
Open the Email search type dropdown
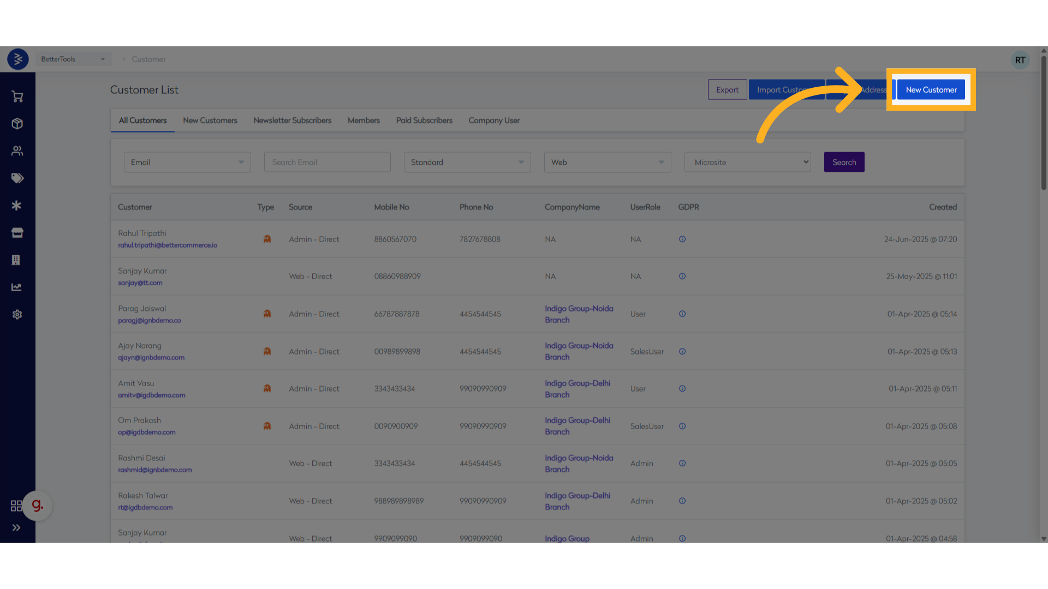coord(187,162)
